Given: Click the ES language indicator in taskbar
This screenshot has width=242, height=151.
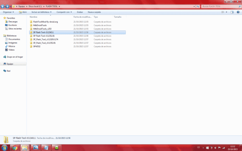Looking at the screenshot, I should [198, 147].
